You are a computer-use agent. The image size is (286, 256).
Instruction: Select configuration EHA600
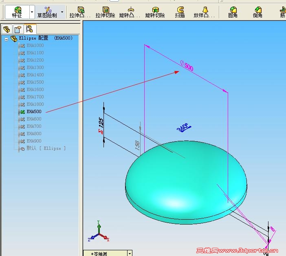point(34,119)
